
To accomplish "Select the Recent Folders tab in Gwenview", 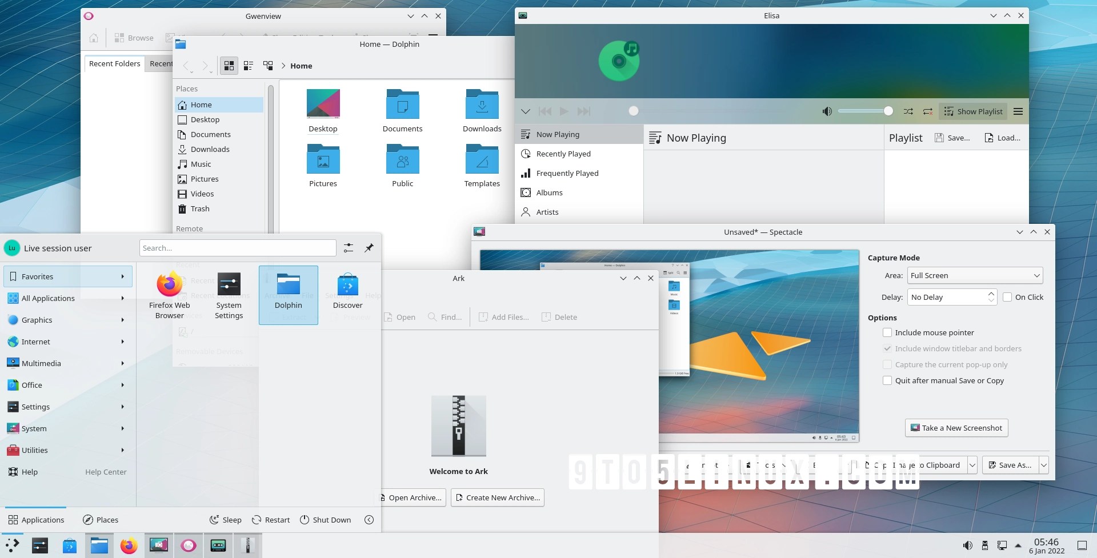I will click(114, 63).
